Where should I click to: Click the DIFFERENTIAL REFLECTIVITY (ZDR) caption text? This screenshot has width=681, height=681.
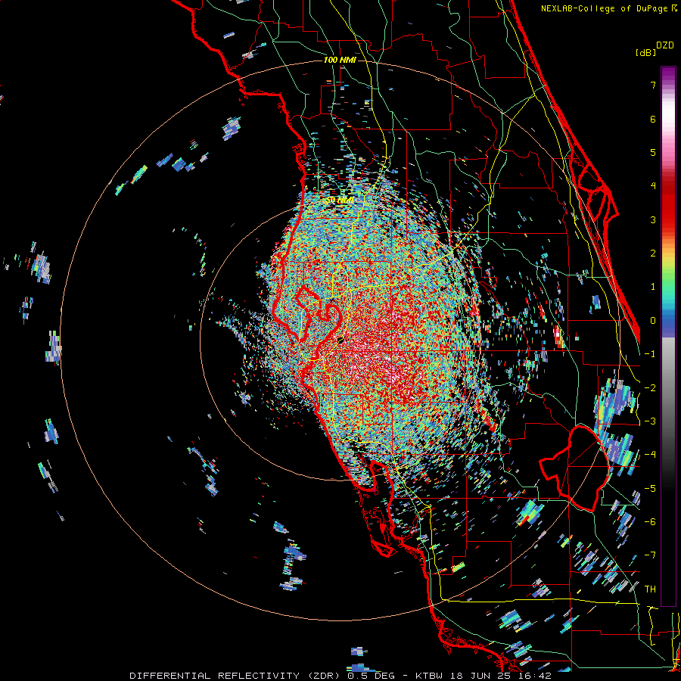(236, 676)
